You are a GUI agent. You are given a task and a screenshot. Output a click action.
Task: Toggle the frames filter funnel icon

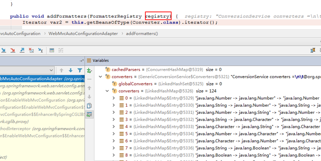pyautogui.click(x=80, y=71)
